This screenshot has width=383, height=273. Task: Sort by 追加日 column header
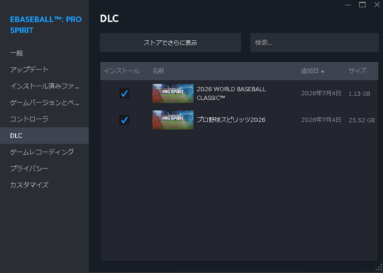click(313, 71)
